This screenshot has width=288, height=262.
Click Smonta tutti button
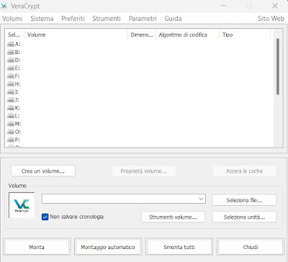pos(179,247)
